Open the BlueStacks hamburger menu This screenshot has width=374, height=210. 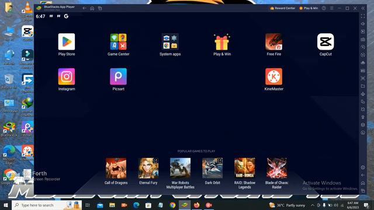pos(332,8)
